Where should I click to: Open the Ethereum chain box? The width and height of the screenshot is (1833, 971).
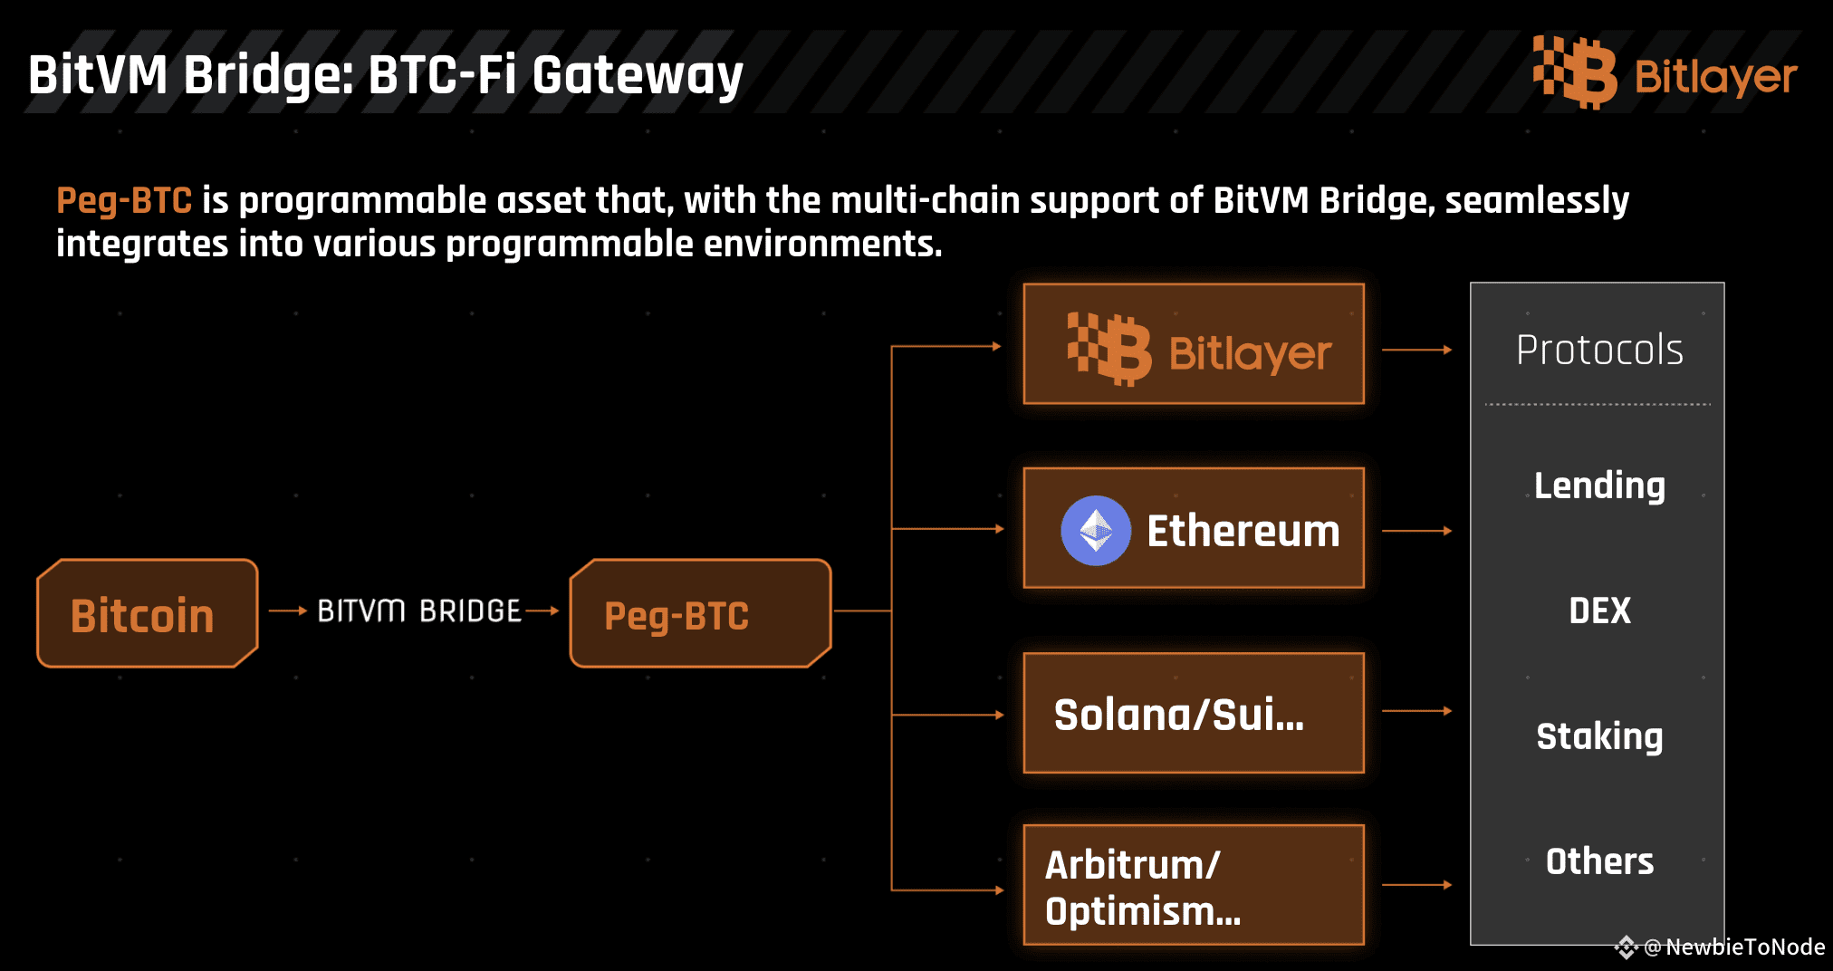click(x=1194, y=528)
